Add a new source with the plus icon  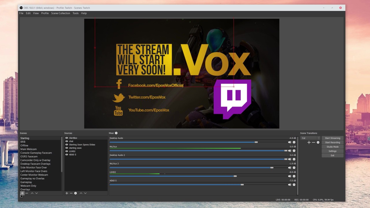tap(67, 193)
